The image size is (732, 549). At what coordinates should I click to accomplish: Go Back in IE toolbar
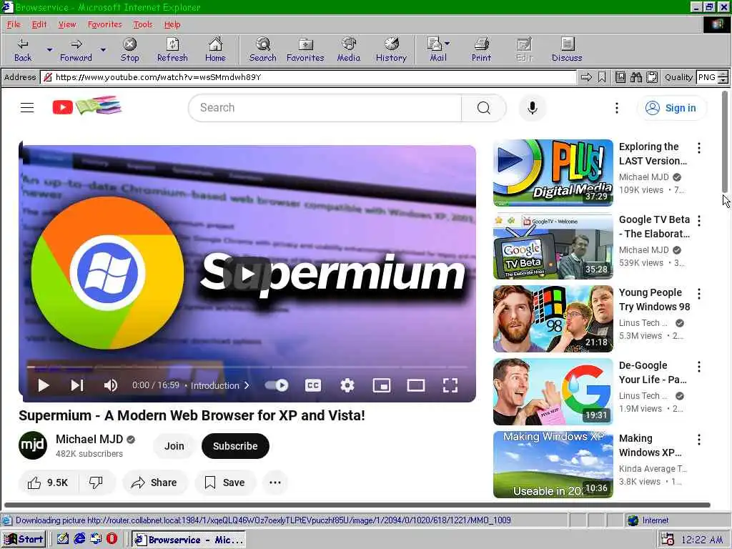click(22, 50)
